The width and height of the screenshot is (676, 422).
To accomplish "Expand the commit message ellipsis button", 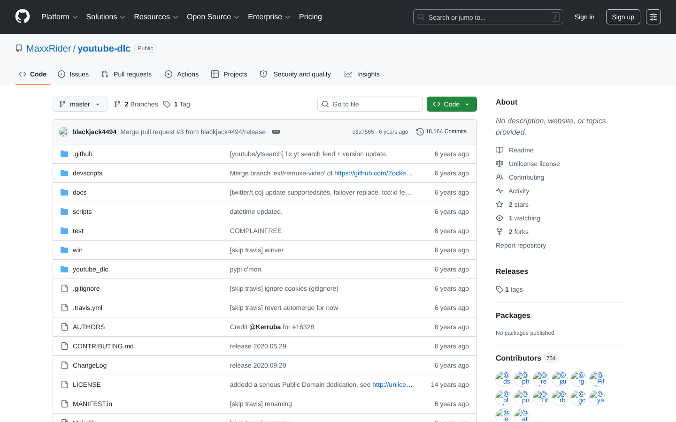I will 276,132.
